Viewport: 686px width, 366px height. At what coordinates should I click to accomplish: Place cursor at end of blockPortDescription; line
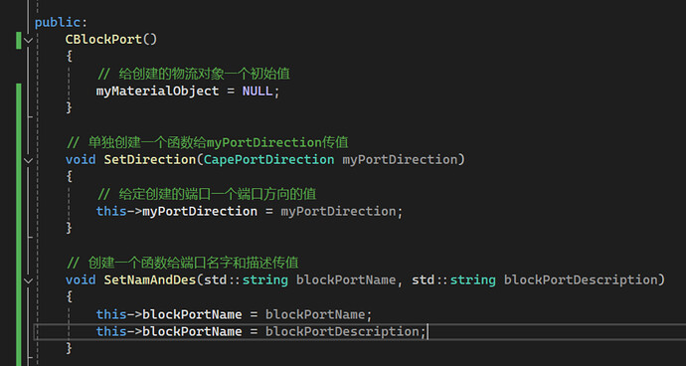(427, 332)
